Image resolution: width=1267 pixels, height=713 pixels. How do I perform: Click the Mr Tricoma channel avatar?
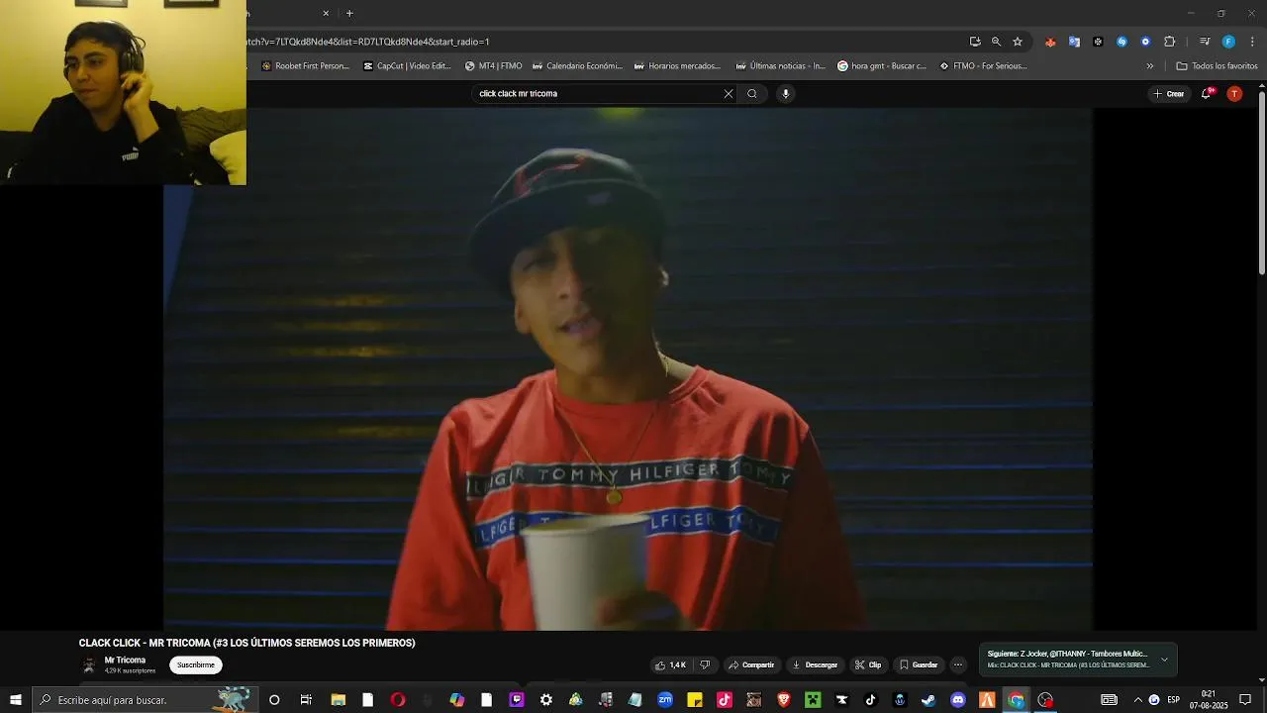(x=89, y=665)
